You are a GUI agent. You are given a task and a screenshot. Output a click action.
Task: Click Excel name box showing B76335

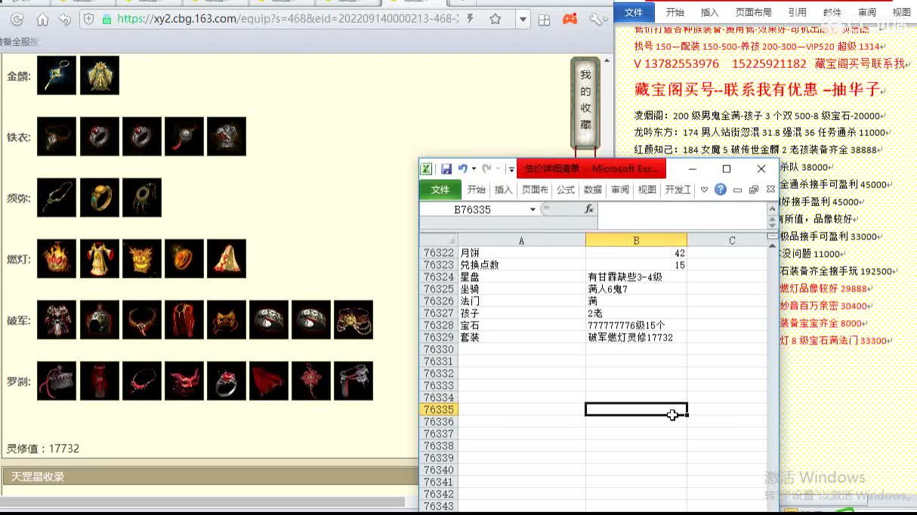pyautogui.click(x=473, y=209)
